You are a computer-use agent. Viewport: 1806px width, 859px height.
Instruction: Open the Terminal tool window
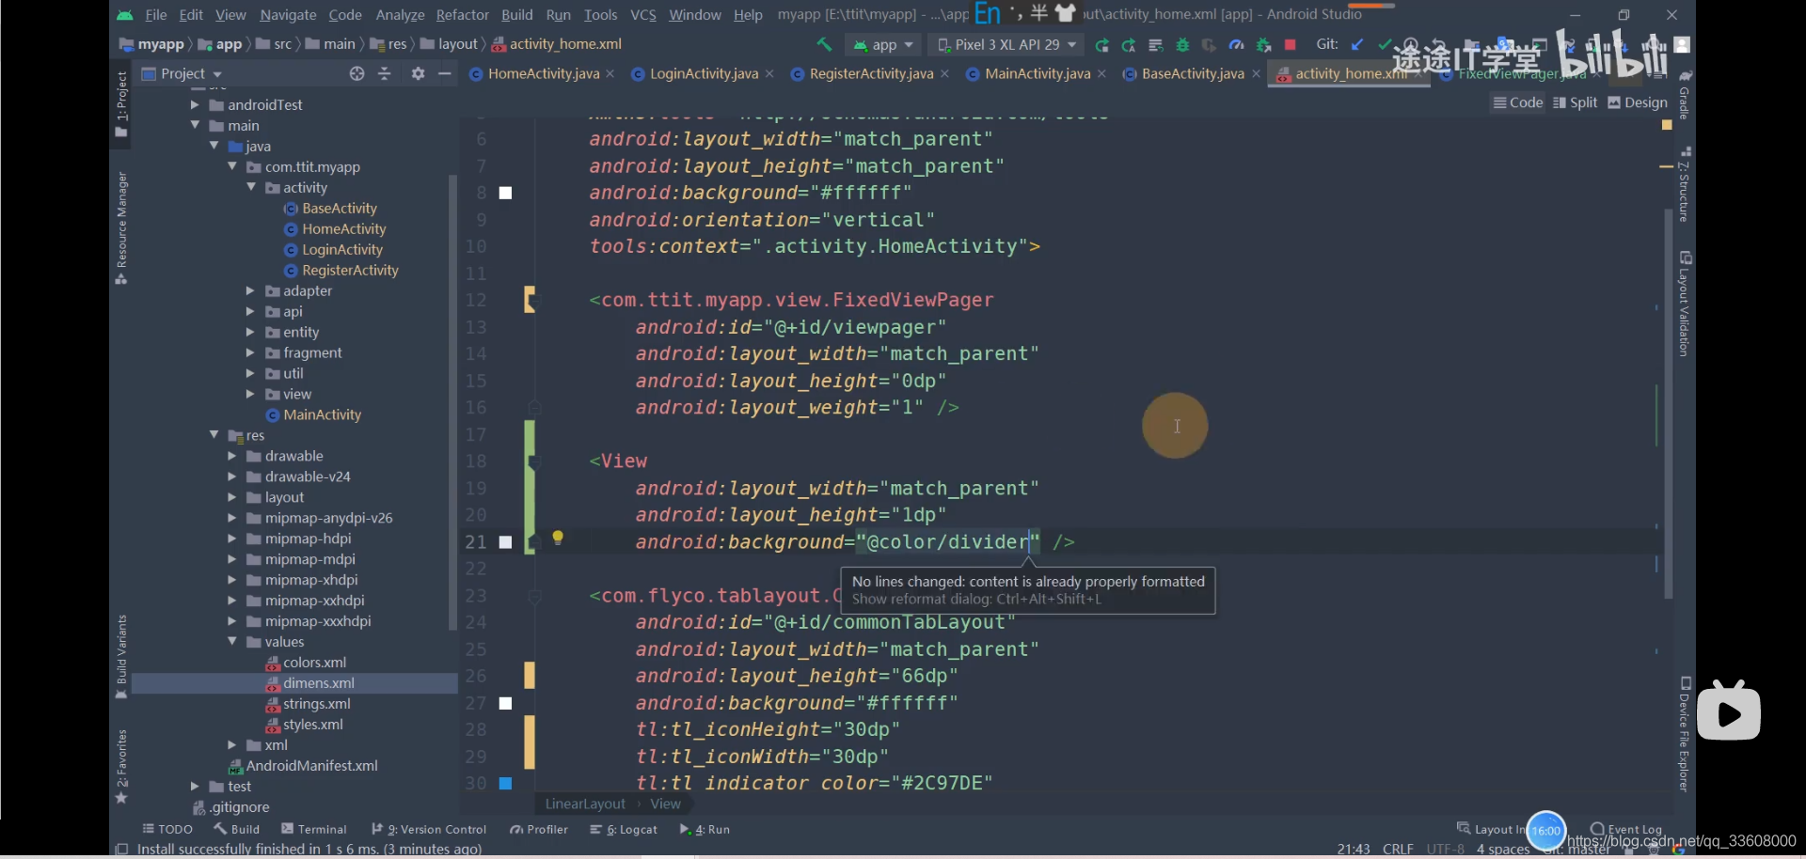[x=313, y=829]
